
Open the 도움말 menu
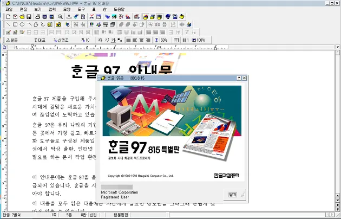click(x=119, y=9)
